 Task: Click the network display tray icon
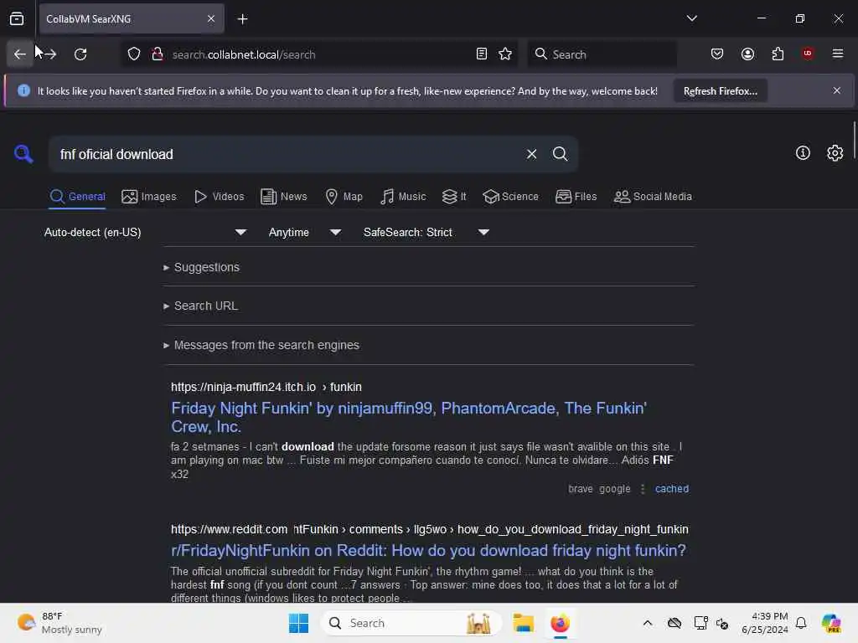(700, 623)
